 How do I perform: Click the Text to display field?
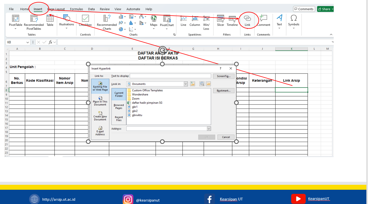coord(170,76)
